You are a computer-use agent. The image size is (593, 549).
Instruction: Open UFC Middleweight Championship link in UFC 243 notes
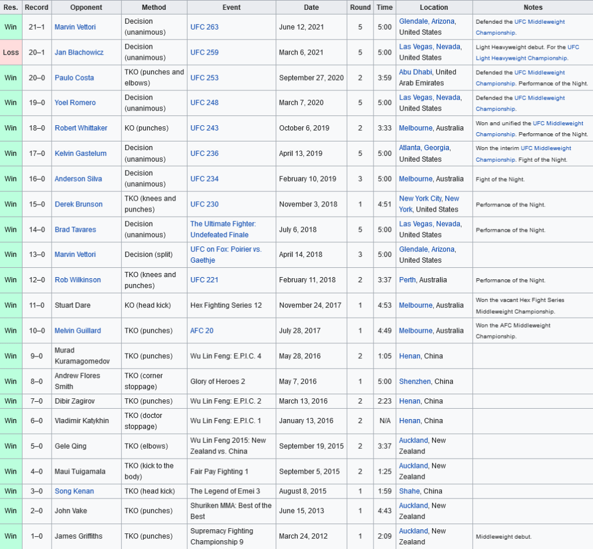(x=529, y=129)
